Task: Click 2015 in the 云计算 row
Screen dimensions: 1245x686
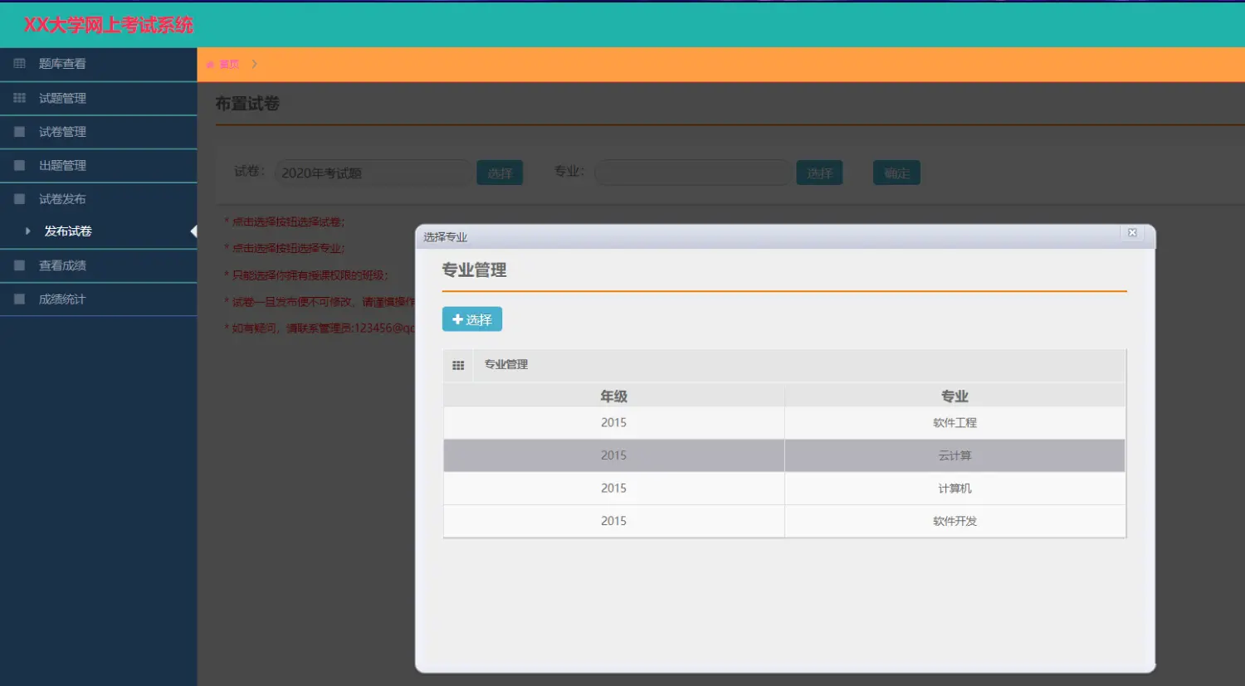Action: 614,455
